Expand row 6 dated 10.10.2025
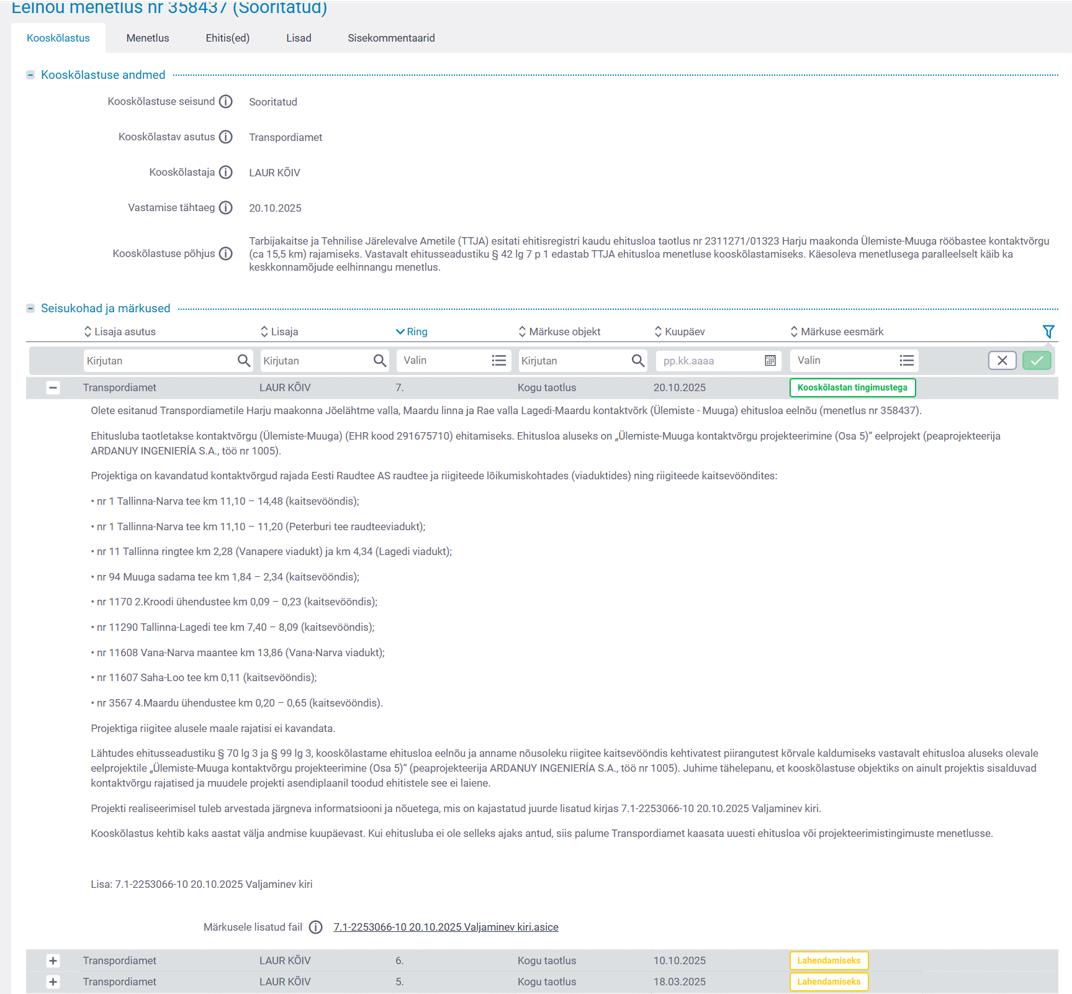This screenshot has width=1072, height=994. coord(53,961)
